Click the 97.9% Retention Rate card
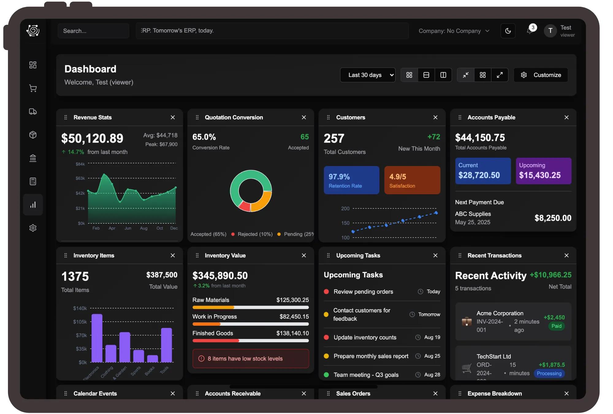 (352, 180)
